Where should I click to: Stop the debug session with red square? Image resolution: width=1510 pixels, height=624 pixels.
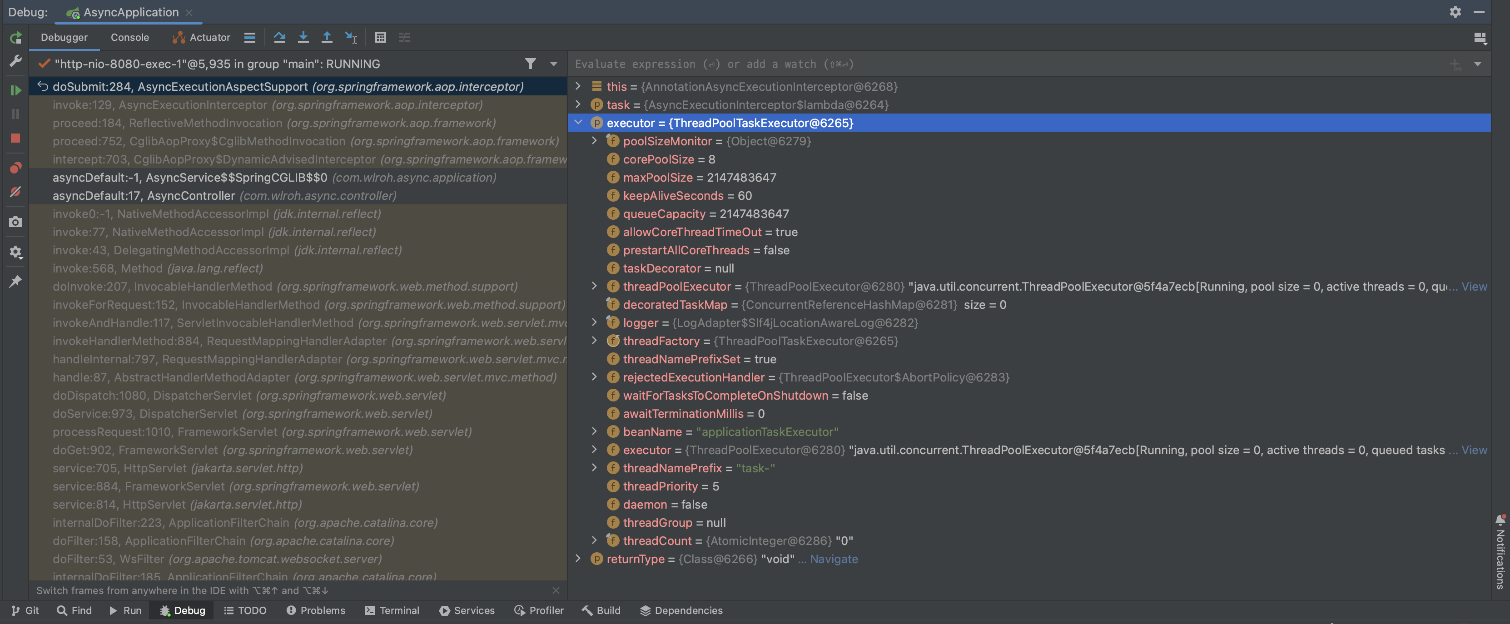click(x=16, y=138)
